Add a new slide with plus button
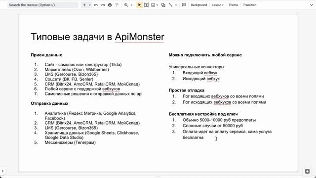Viewport: 316px width, 178px height. (84, 5)
